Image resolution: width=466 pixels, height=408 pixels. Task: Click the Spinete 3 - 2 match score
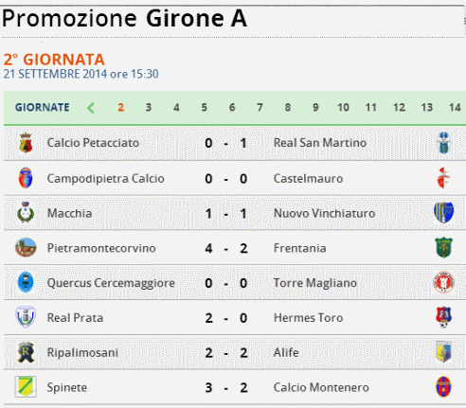[226, 387]
